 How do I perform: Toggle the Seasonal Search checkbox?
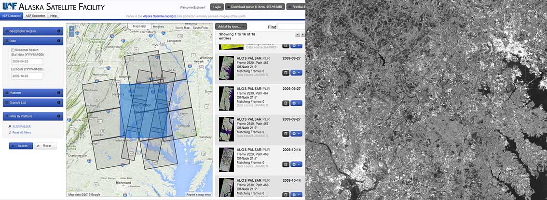pos(13,50)
